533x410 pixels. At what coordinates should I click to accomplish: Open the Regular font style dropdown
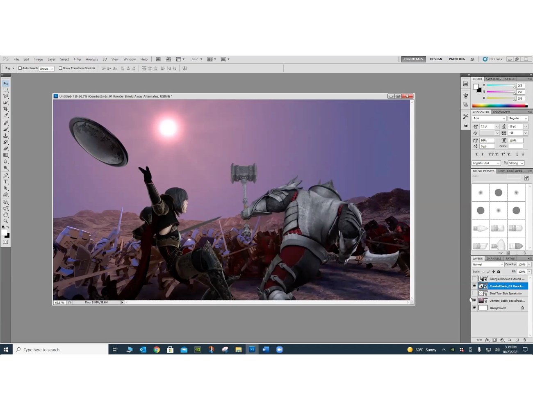(x=518, y=118)
